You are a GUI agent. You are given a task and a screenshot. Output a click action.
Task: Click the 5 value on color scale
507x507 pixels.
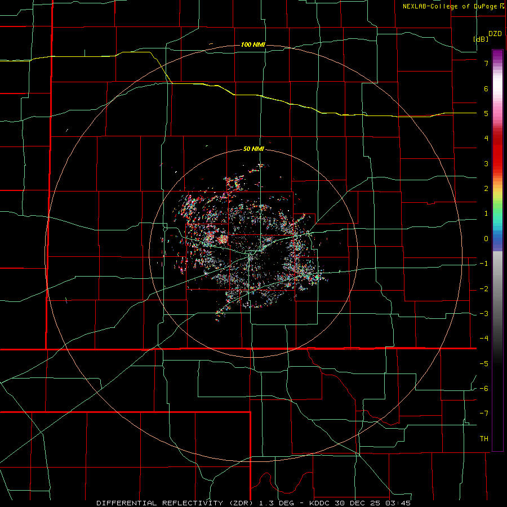click(486, 113)
